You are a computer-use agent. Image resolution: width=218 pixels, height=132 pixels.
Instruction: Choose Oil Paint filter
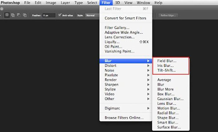pos(126,47)
